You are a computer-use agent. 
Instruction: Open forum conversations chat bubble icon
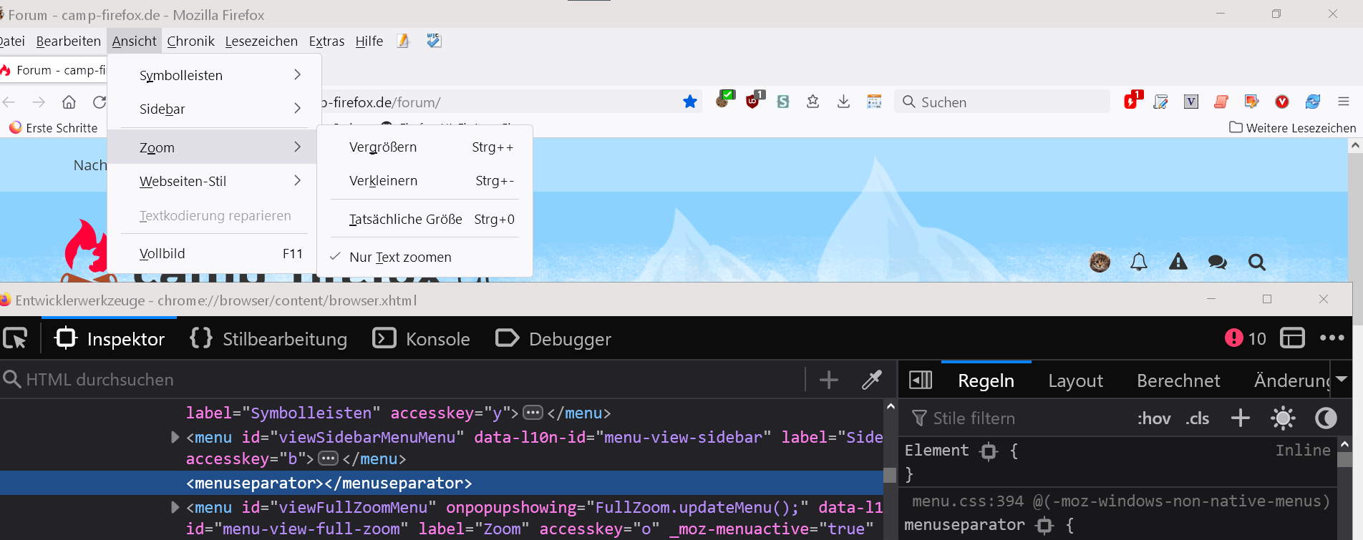[x=1218, y=262]
